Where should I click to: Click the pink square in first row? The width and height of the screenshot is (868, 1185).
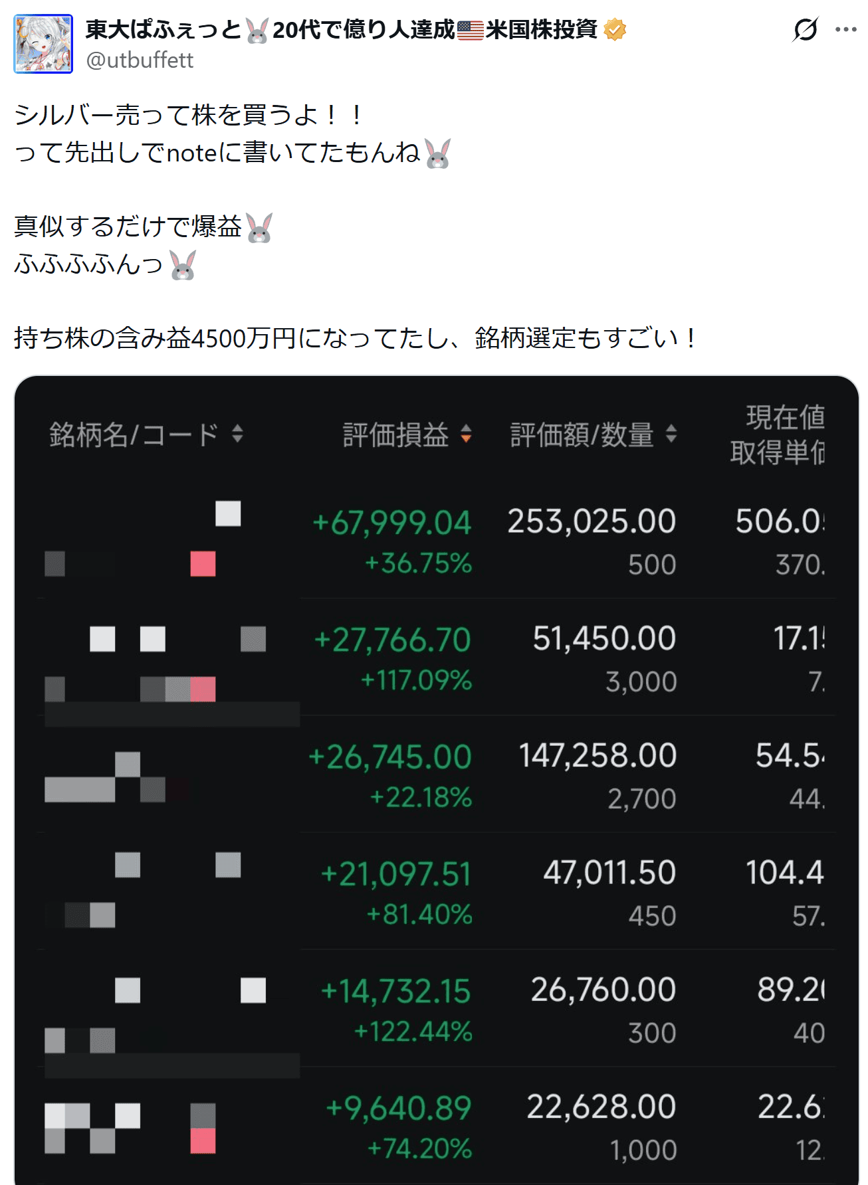(x=203, y=564)
